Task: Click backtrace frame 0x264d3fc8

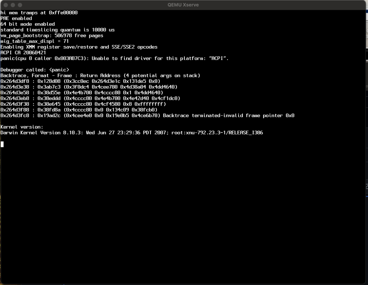Action: [x=148, y=116]
